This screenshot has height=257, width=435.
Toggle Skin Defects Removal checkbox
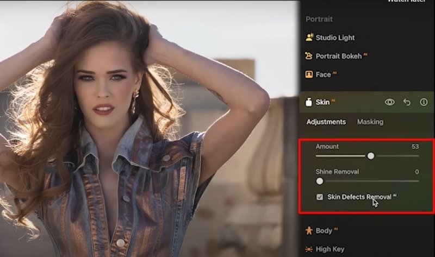pyautogui.click(x=320, y=197)
